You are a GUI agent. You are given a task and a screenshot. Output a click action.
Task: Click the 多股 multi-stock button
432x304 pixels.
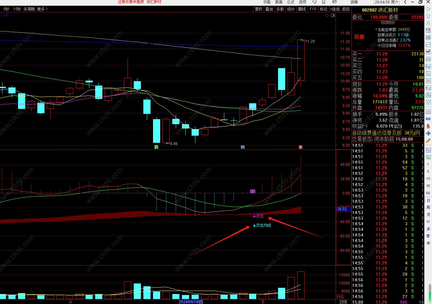[280, 9]
